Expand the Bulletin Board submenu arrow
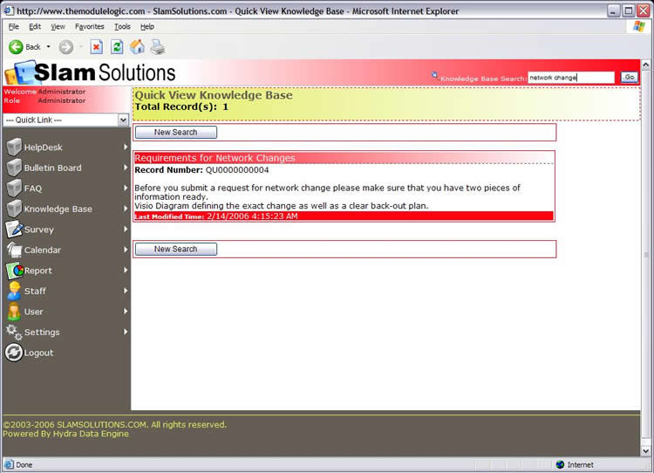Image resolution: width=654 pixels, height=473 pixels. pos(125,168)
